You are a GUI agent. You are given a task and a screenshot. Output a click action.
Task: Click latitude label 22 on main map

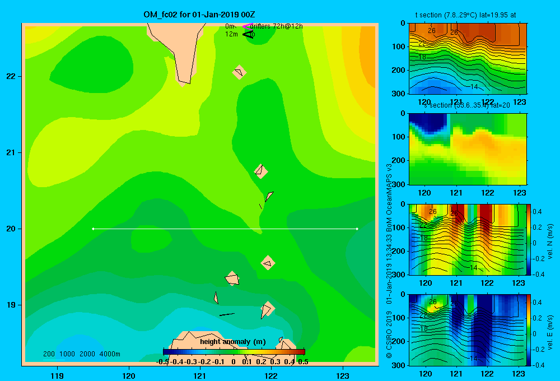[11, 77]
